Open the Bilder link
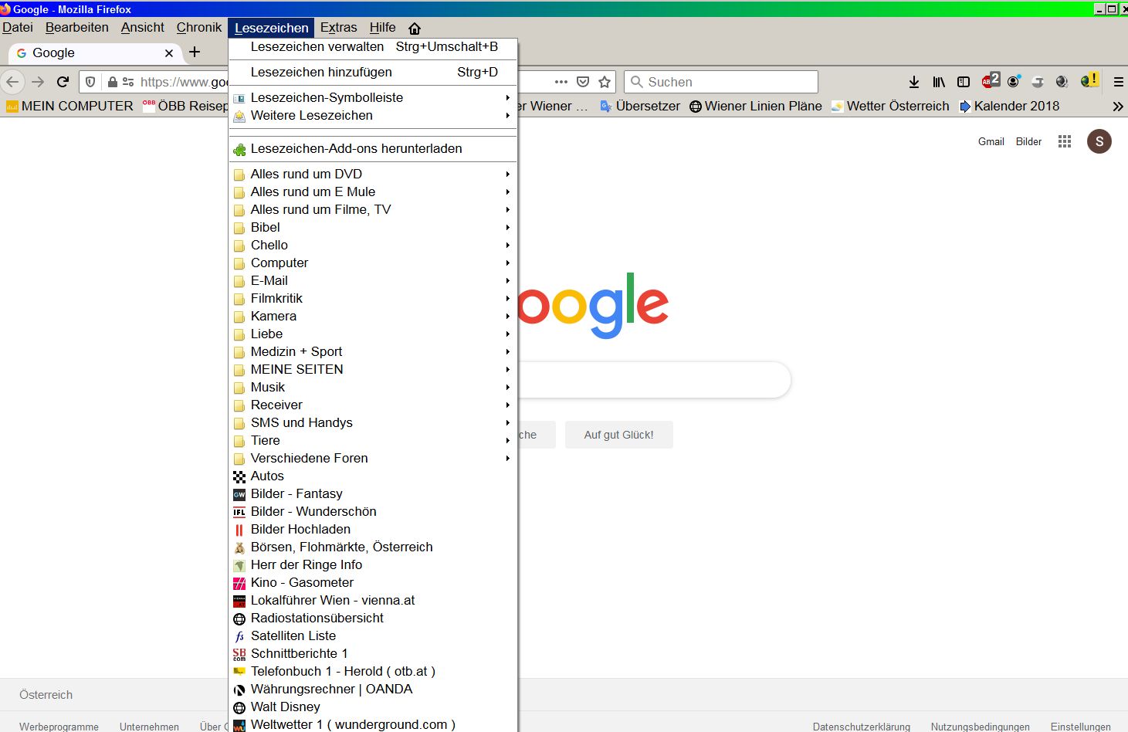Screen dimensions: 1128x732 (1029, 141)
